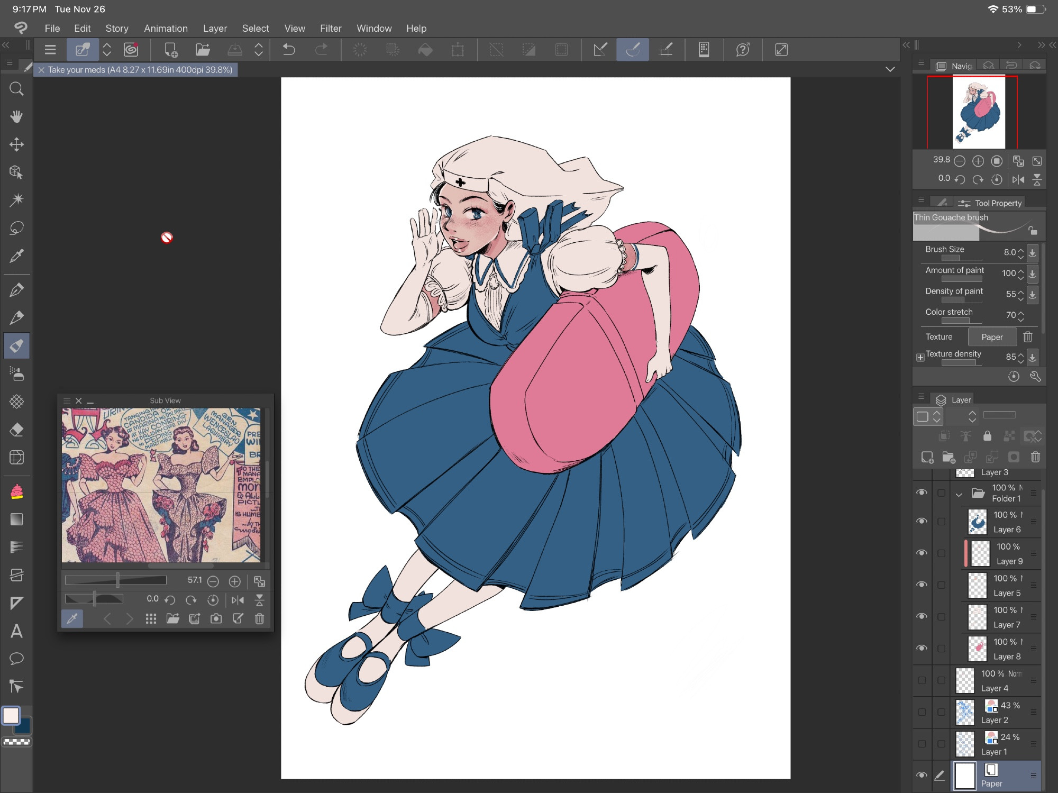Click the Undo arrow in command bar
1058x793 pixels.
coord(289,50)
